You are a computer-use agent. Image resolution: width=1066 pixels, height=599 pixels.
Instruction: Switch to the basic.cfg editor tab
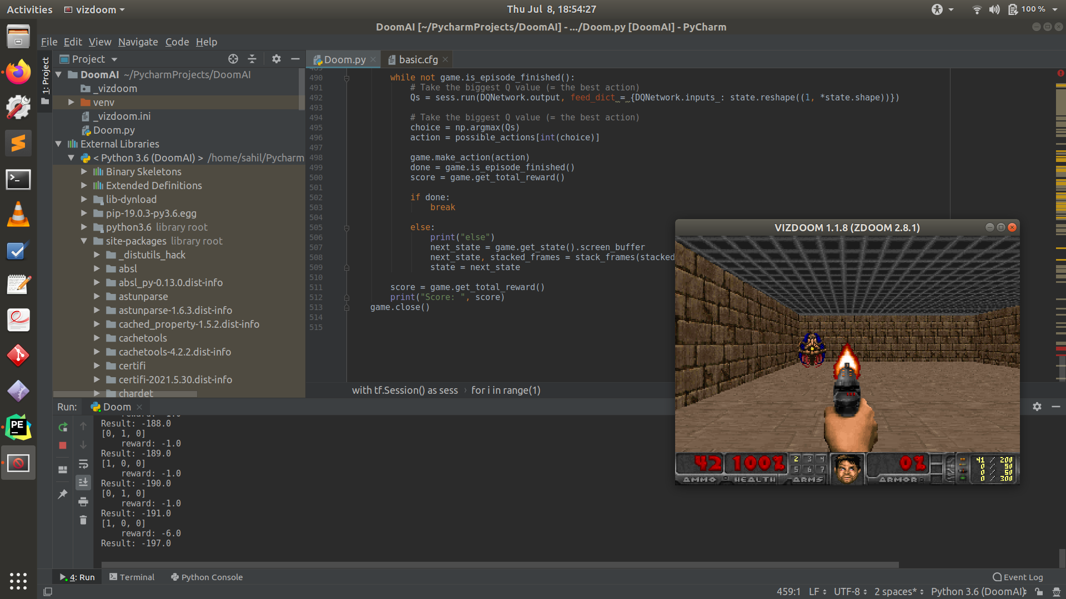click(418, 59)
